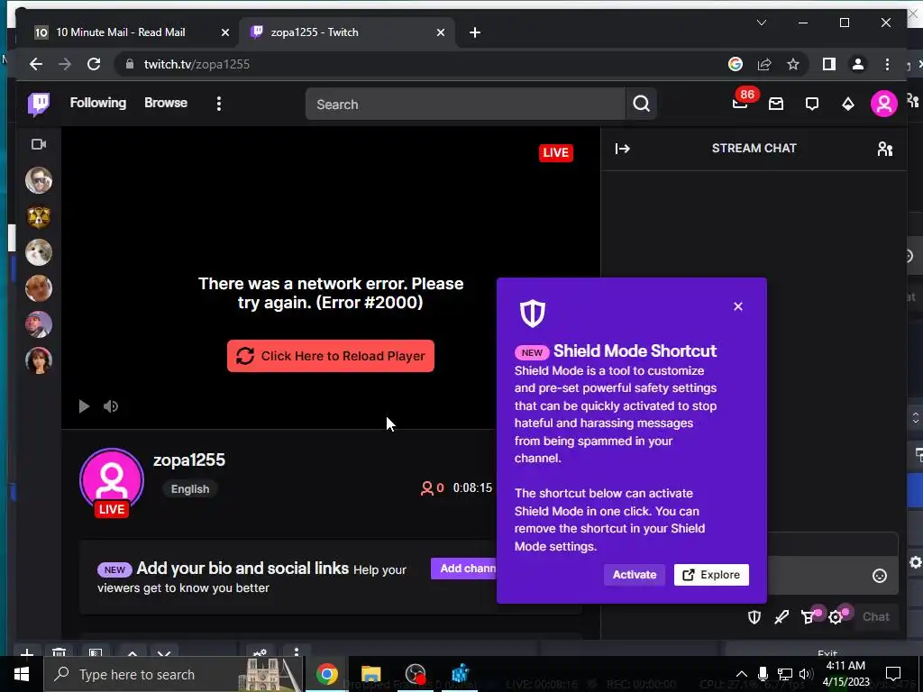Click the Google icon in address bar

[x=736, y=64]
